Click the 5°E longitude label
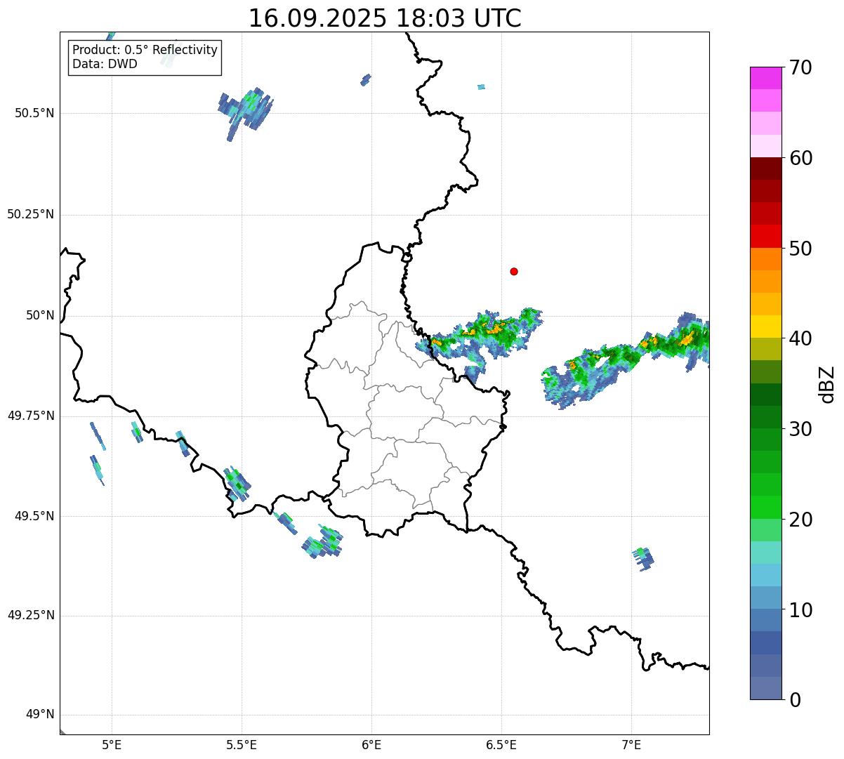 click(x=112, y=745)
